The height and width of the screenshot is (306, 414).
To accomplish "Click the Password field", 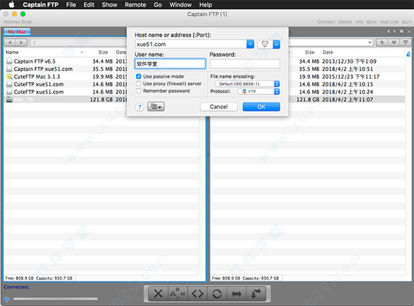I will tap(245, 64).
